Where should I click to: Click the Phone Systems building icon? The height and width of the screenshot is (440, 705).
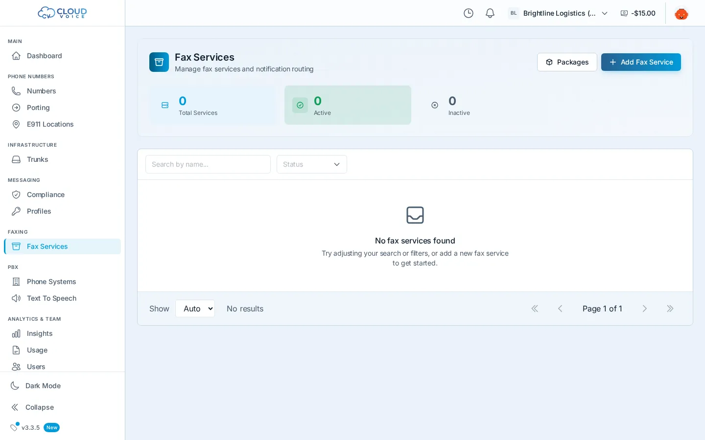point(16,282)
